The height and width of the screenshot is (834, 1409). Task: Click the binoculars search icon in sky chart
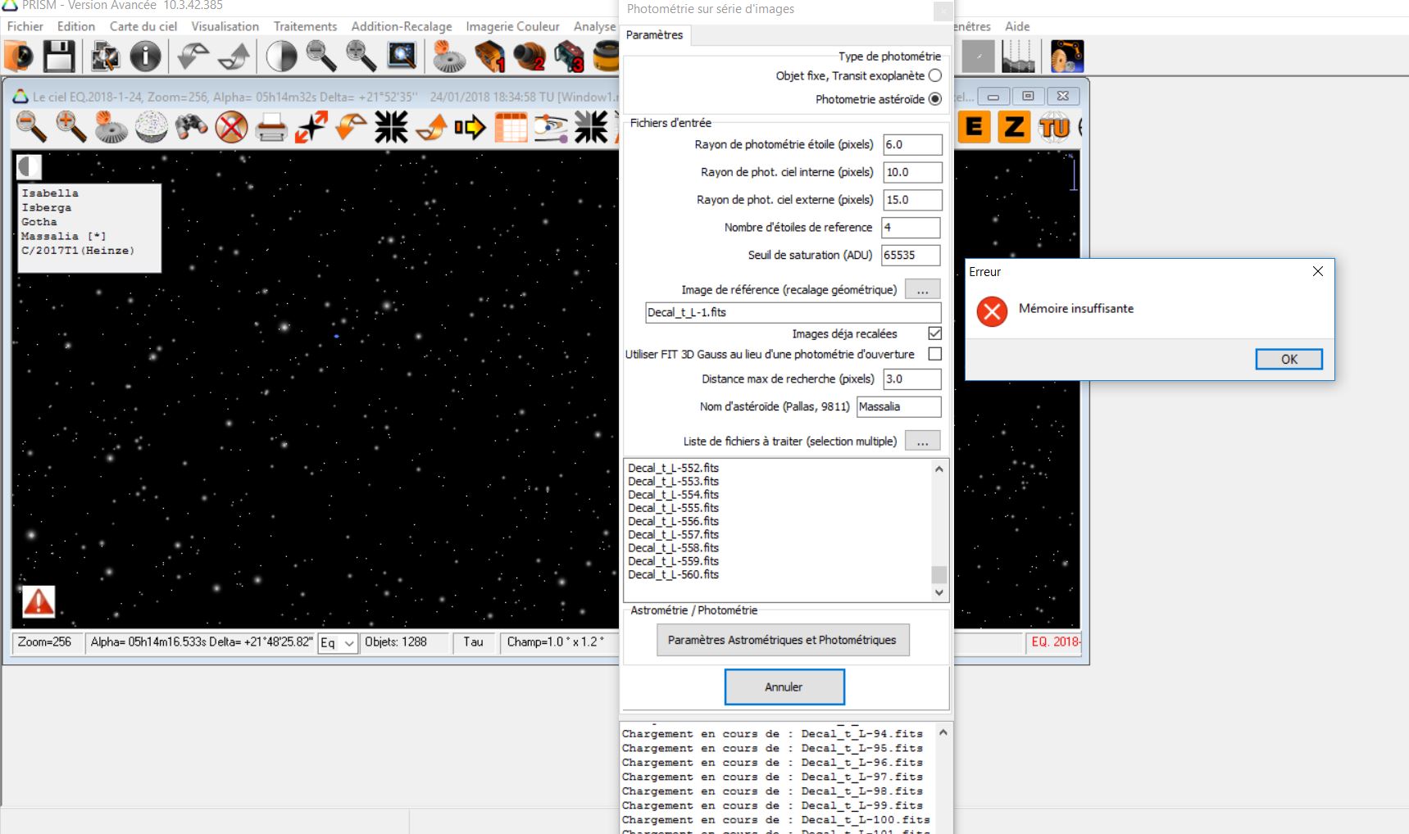pyautogui.click(x=192, y=127)
